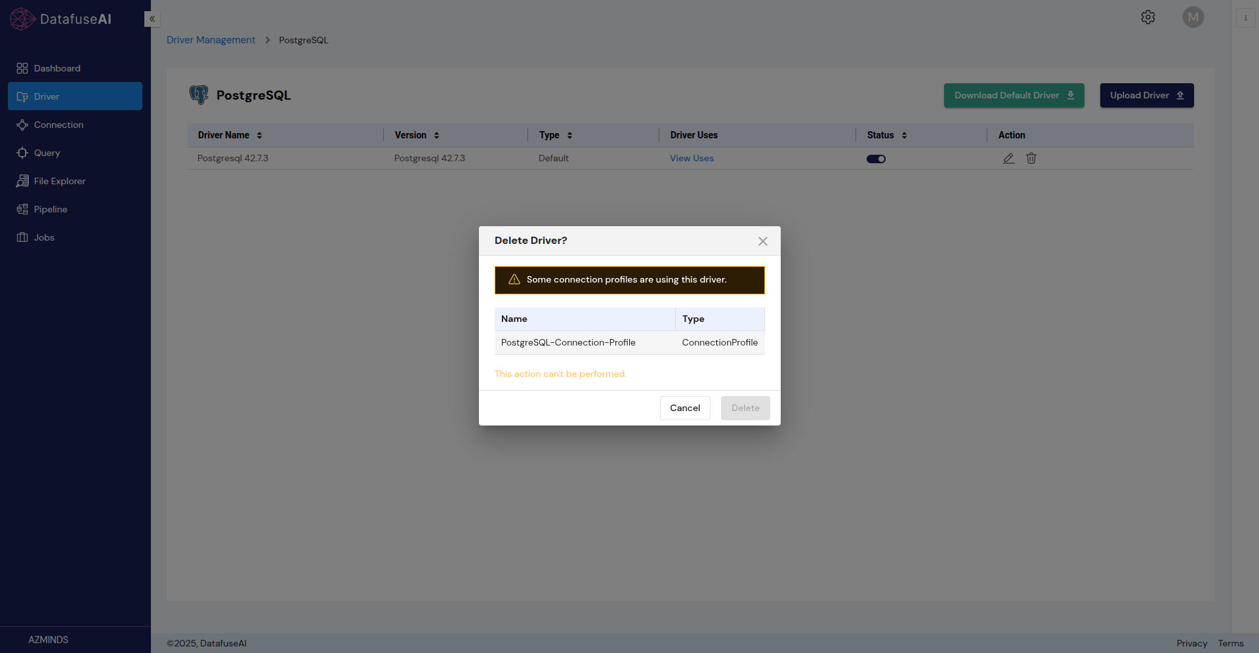
Task: Click the user avatar M icon
Action: coord(1193,17)
